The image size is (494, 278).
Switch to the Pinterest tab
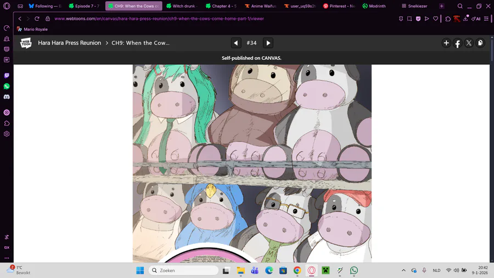[x=339, y=6]
